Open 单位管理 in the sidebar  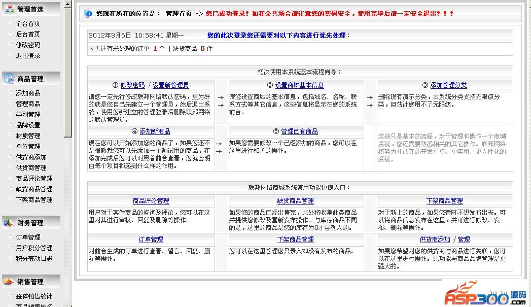click(x=28, y=146)
